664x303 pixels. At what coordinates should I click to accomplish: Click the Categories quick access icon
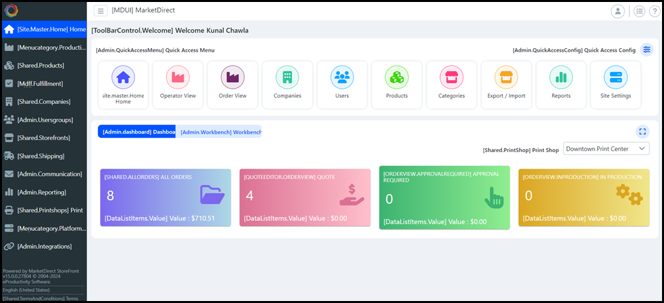(x=451, y=78)
